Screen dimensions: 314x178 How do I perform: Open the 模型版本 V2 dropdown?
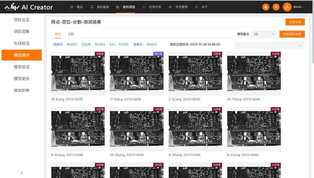tap(264, 34)
